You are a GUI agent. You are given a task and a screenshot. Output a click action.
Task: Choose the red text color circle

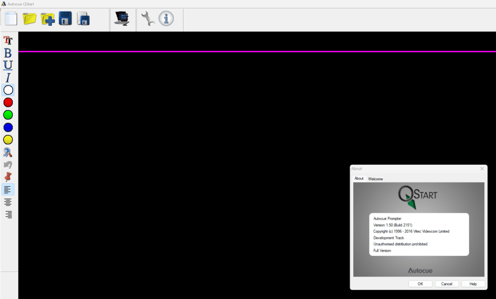pos(8,102)
